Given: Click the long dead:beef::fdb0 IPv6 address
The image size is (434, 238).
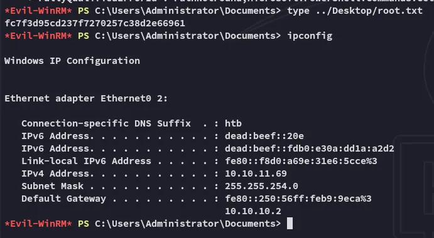Looking at the screenshot, I should [310, 148].
